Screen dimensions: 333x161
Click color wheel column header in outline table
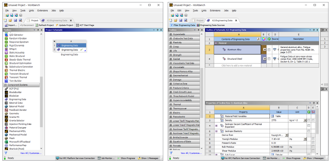[x=263, y=39]
